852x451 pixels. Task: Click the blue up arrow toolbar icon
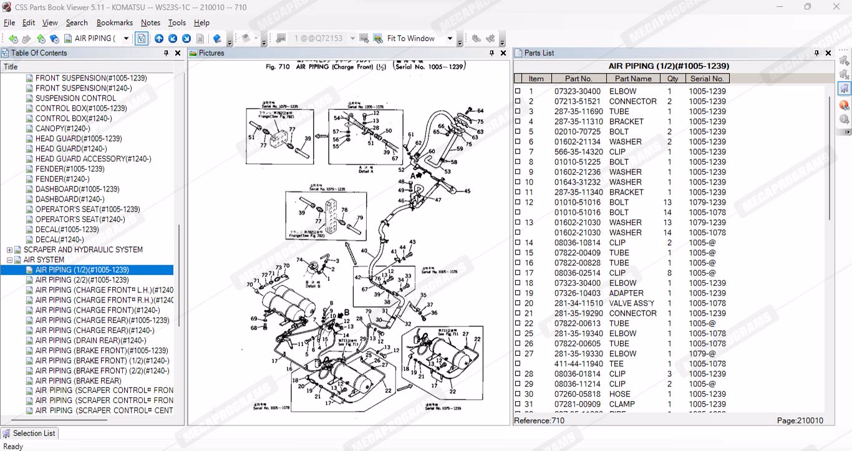pos(159,39)
